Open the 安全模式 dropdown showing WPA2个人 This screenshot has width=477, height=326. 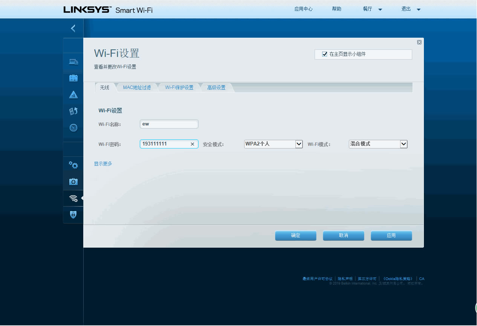pos(299,144)
